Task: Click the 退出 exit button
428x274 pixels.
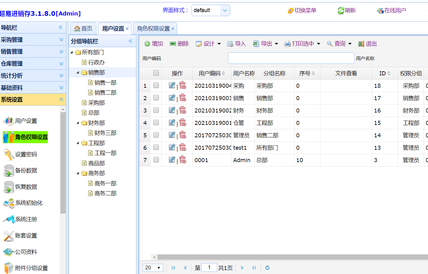Action: (368, 44)
